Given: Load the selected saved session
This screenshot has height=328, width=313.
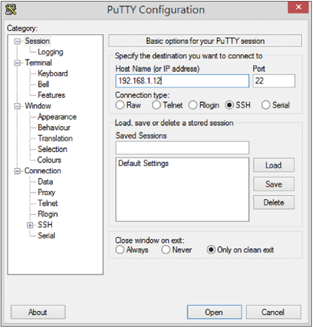Looking at the screenshot, I should pyautogui.click(x=274, y=165).
